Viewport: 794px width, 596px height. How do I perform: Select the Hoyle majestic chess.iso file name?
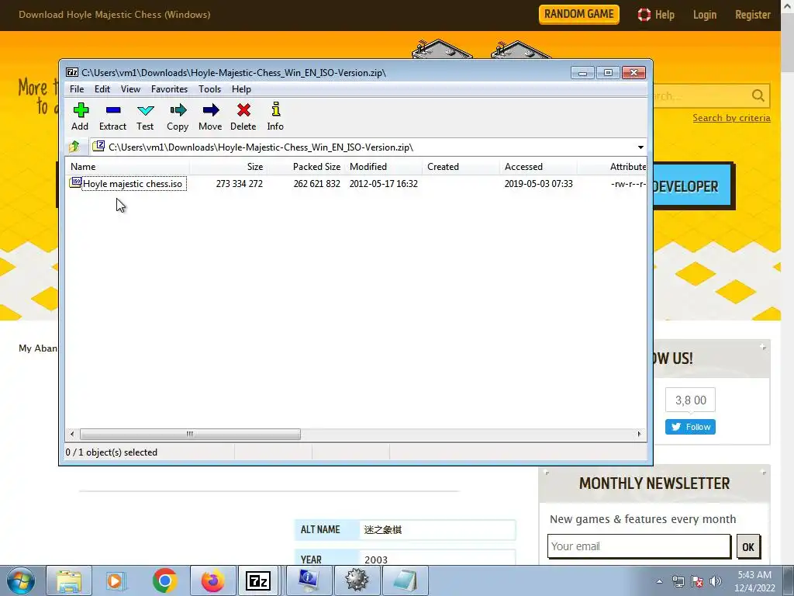[133, 184]
